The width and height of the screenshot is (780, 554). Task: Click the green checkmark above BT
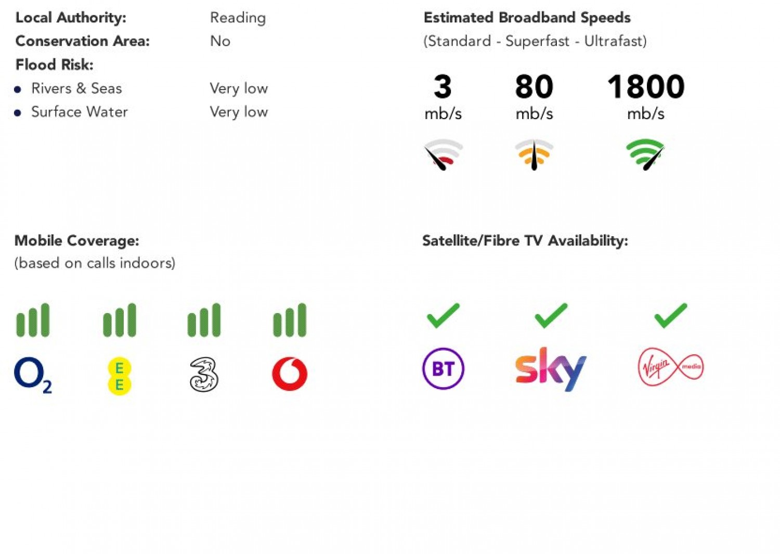(x=443, y=315)
